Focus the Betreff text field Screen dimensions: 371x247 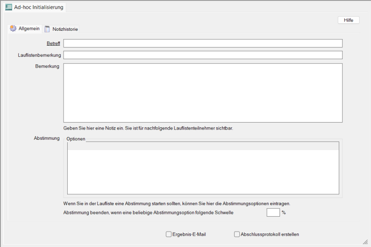tap(203, 43)
